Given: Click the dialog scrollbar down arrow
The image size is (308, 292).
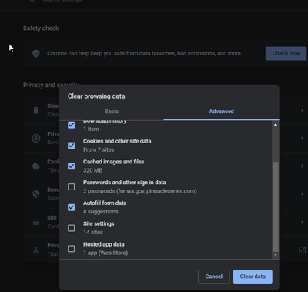Looking at the screenshot, I should pos(276,255).
